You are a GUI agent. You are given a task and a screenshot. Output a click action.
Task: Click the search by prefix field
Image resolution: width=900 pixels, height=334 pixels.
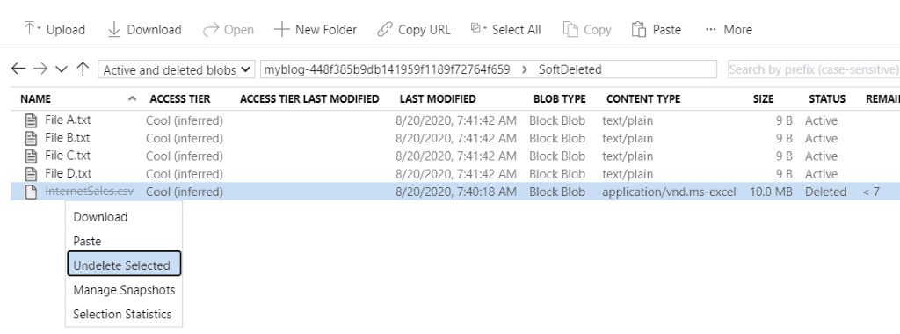[x=813, y=69]
